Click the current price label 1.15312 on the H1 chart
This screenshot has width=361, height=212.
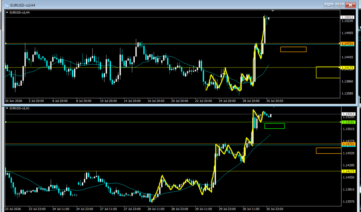pyautogui.click(x=349, y=114)
